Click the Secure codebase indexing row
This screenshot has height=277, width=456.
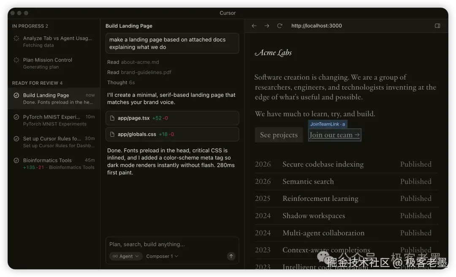tap(346, 164)
